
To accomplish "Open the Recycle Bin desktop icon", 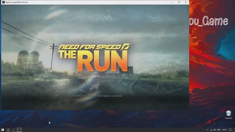I will 228,115.
